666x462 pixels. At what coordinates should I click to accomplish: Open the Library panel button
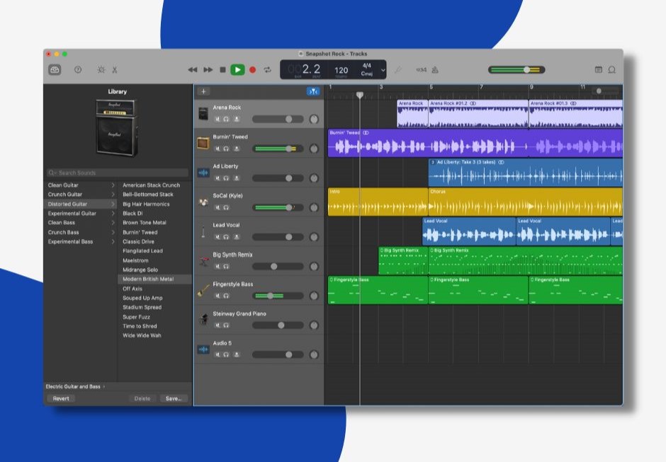pyautogui.click(x=55, y=70)
